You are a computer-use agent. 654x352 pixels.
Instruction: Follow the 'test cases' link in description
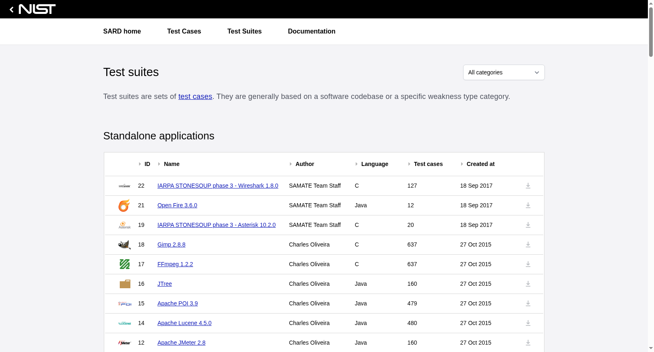click(195, 96)
